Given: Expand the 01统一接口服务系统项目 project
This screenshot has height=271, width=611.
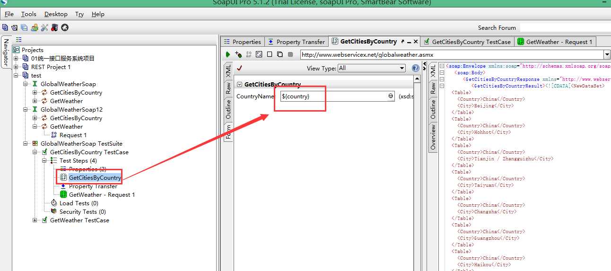Looking at the screenshot, I should 16,58.
